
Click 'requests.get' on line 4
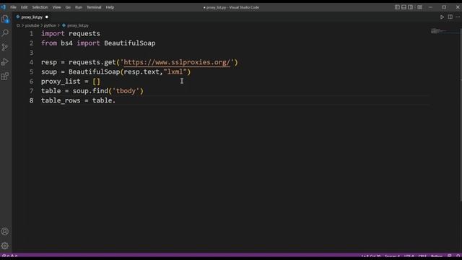(x=92, y=62)
